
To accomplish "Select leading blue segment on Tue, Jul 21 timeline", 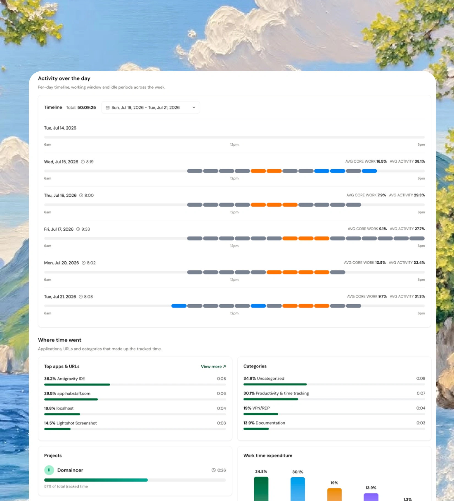I will 179,306.
